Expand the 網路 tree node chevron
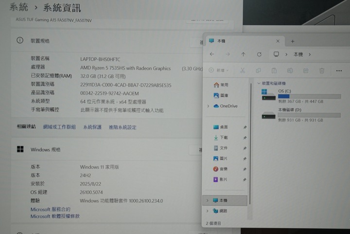 208,211
